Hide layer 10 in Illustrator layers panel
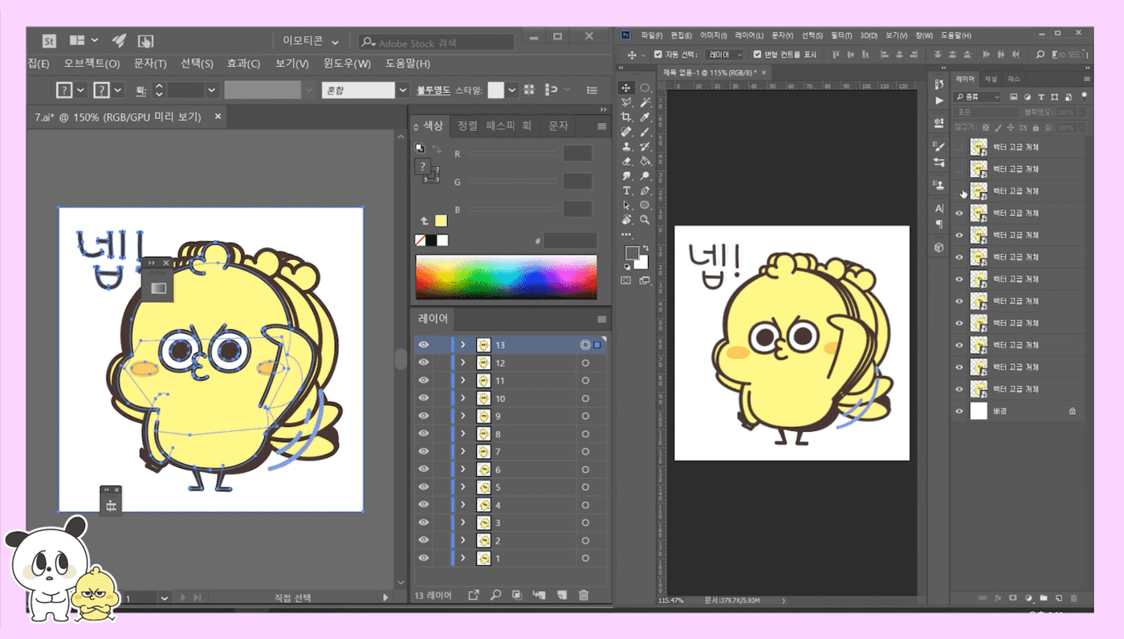This screenshot has width=1124, height=639. pos(423,398)
